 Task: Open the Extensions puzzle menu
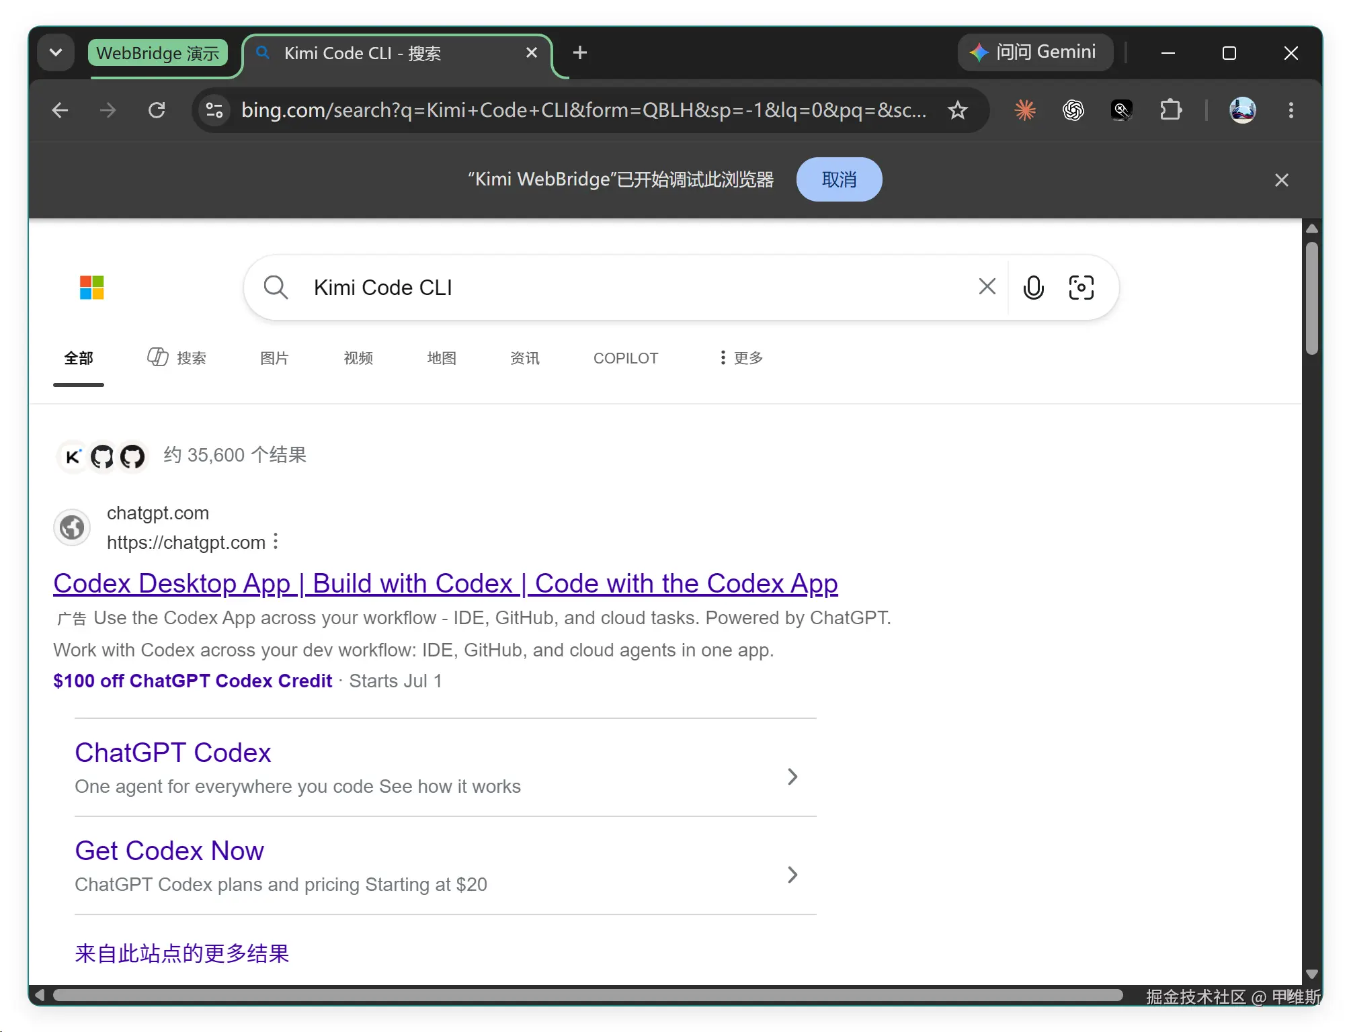[x=1170, y=110]
